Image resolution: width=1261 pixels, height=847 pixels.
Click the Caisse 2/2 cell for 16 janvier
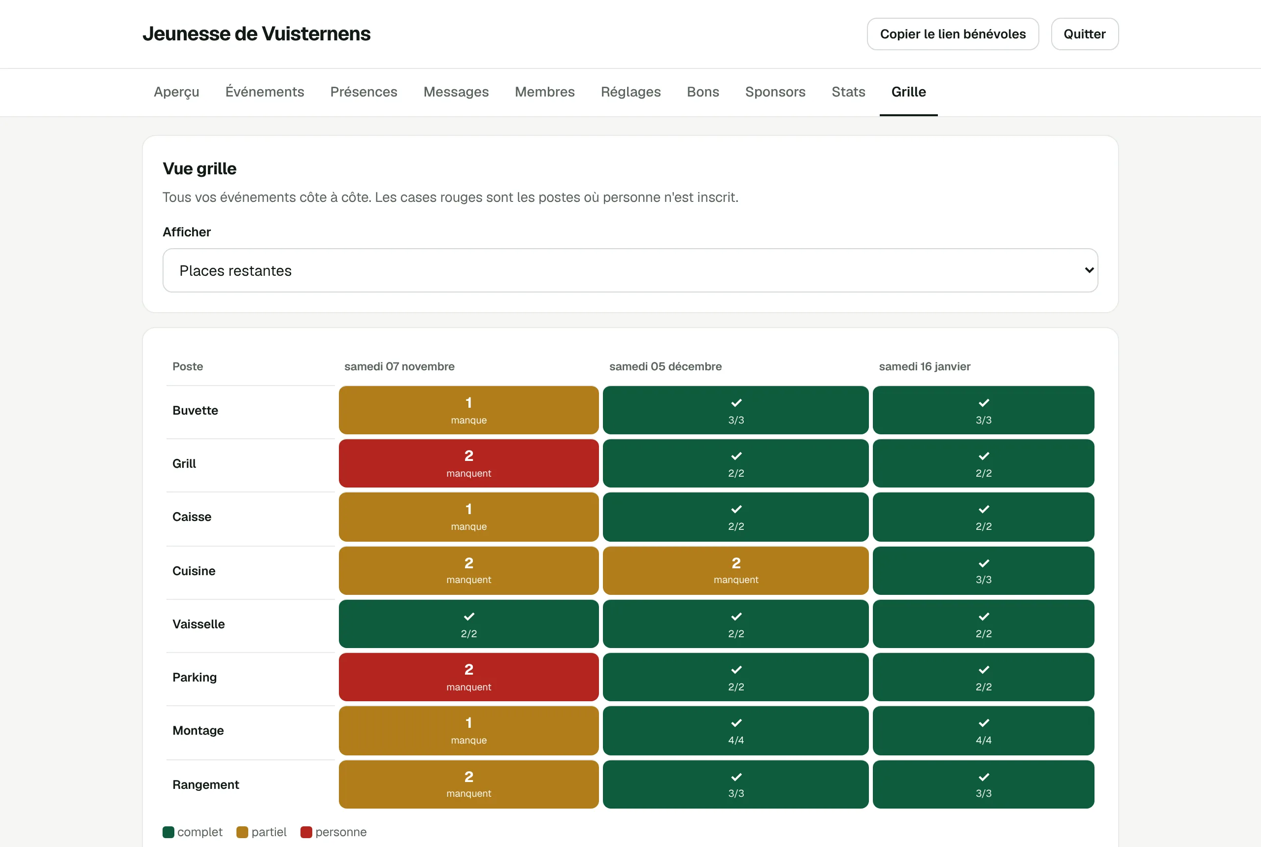point(983,517)
